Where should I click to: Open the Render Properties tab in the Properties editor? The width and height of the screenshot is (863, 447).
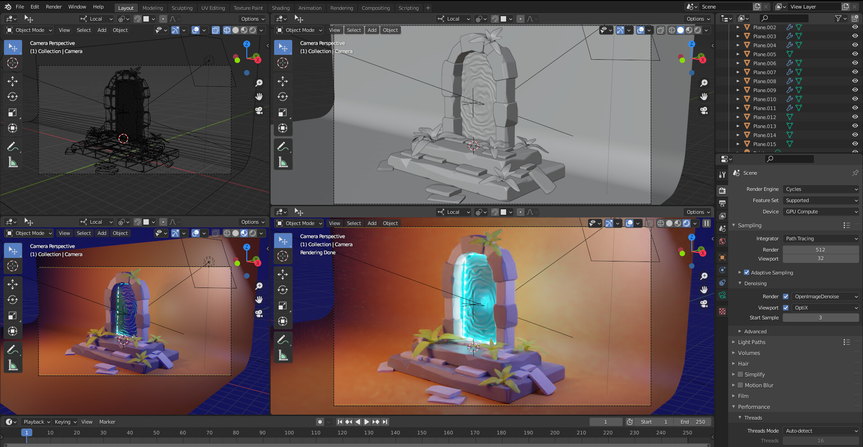(722, 190)
